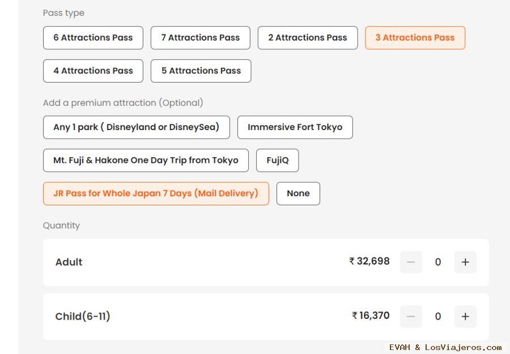
Task: Decrease Child(6-11) quantity with minus button
Action: [411, 316]
